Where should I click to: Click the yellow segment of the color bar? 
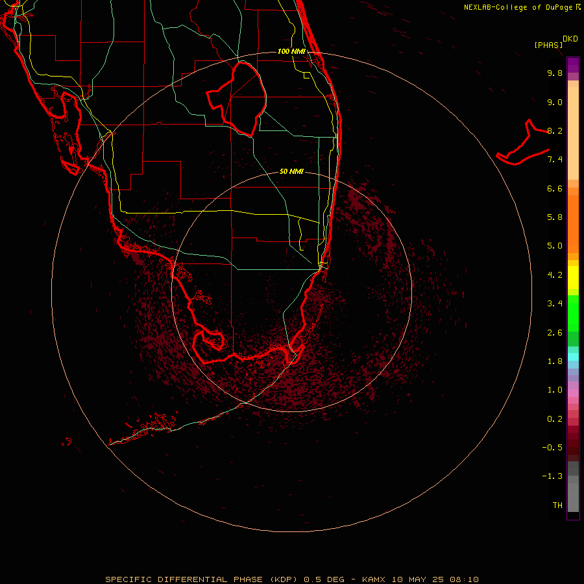coord(573,278)
